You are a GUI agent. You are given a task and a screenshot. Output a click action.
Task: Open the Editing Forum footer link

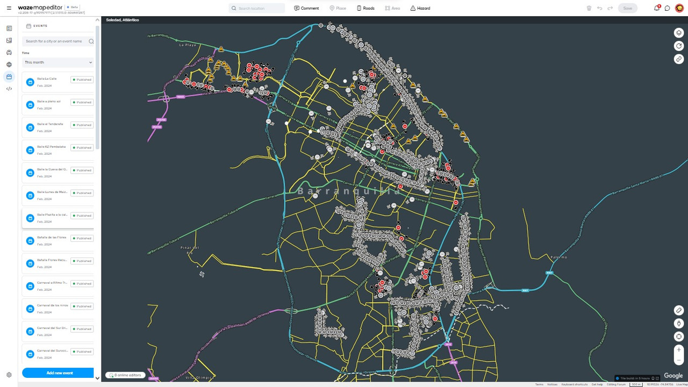[616, 384]
